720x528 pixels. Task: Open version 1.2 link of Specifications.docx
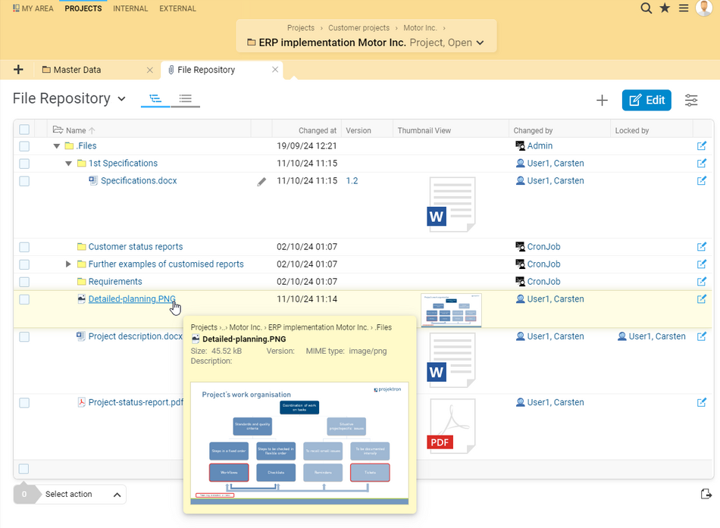click(352, 181)
